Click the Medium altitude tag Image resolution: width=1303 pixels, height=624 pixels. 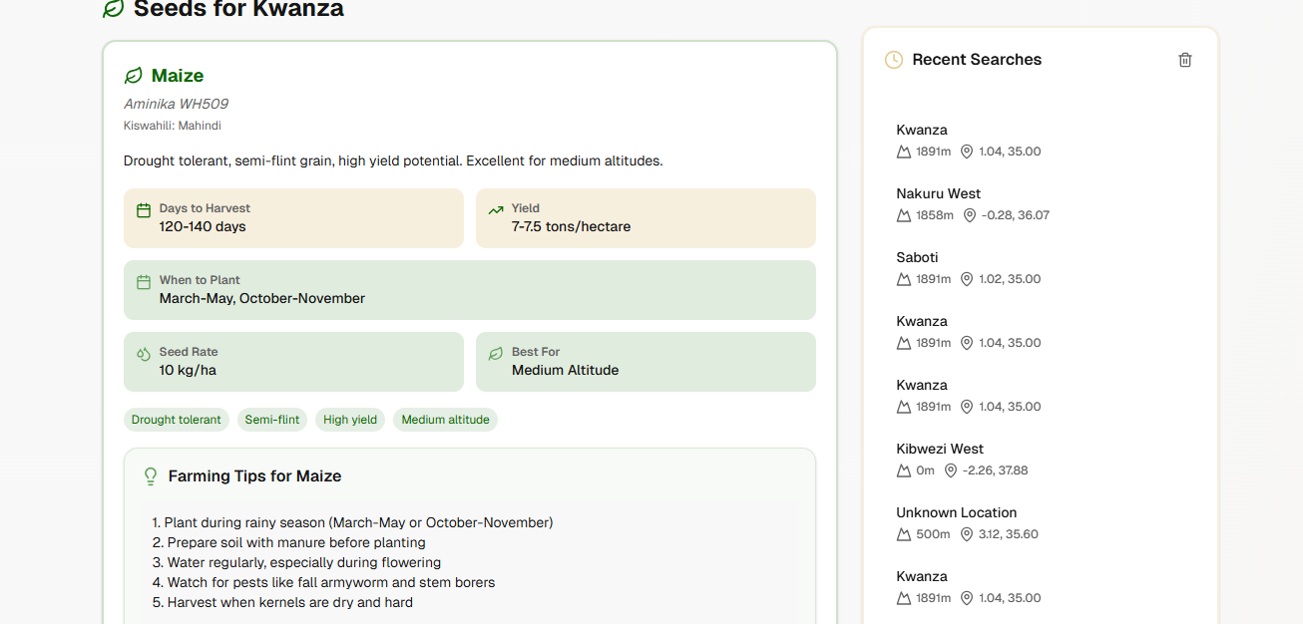pos(445,420)
